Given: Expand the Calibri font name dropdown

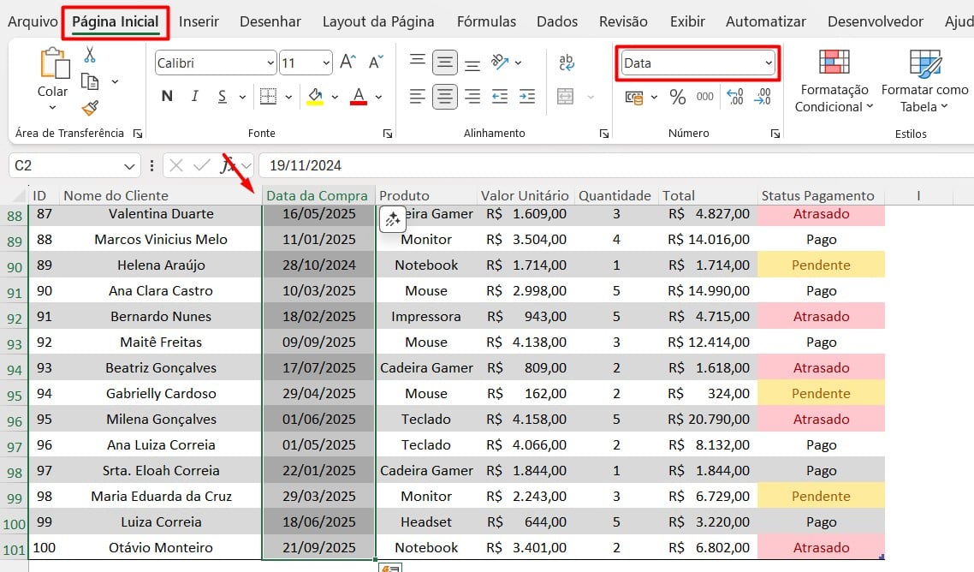Looking at the screenshot, I should (271, 63).
